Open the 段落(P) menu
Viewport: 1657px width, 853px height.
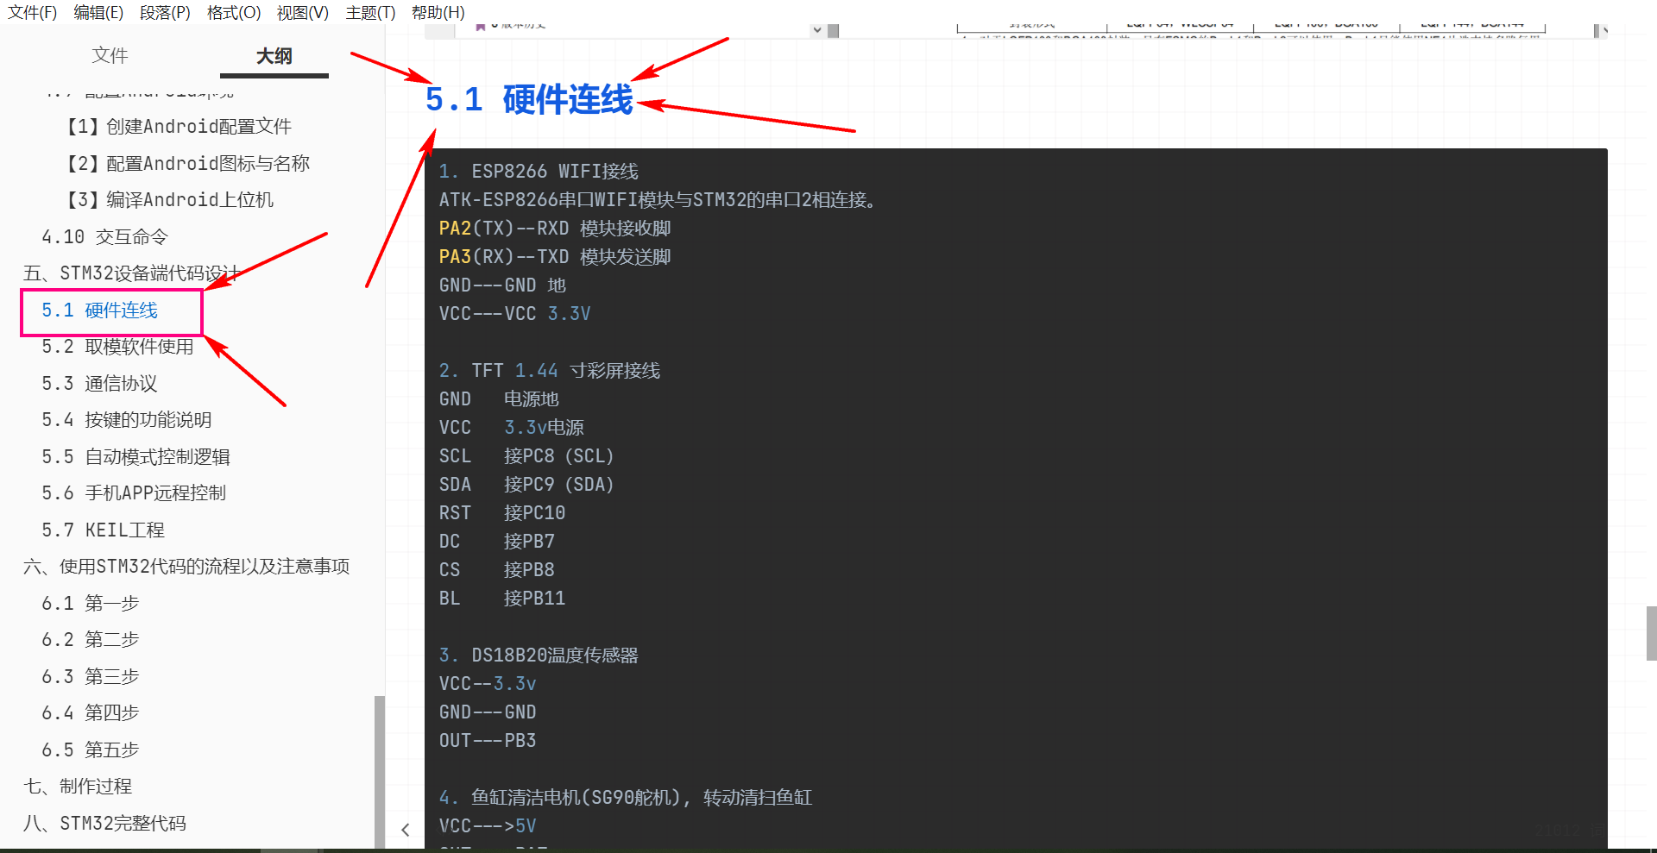tap(165, 12)
